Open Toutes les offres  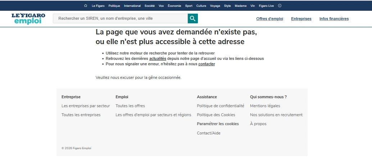point(130,106)
